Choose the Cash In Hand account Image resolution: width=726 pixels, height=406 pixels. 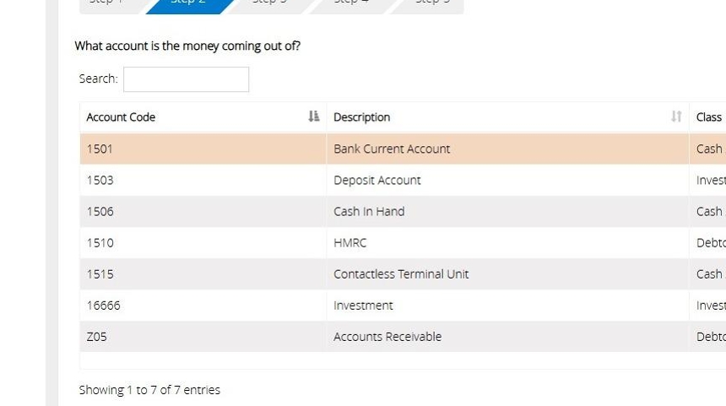pyautogui.click(x=369, y=211)
